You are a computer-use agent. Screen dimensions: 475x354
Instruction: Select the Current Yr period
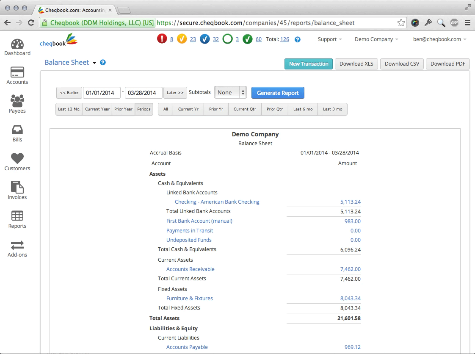(x=188, y=109)
